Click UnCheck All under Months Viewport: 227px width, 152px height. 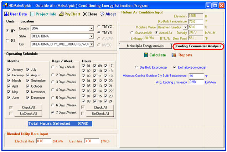29,114
